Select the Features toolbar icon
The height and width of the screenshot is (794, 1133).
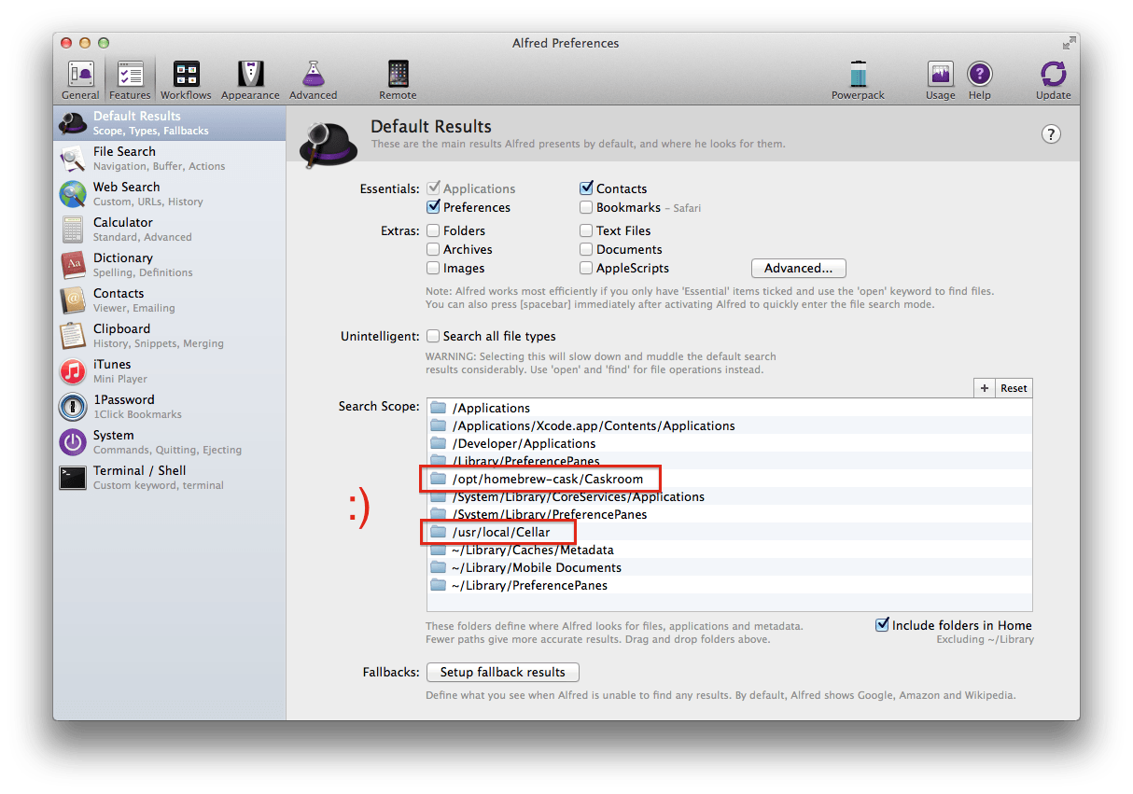130,80
